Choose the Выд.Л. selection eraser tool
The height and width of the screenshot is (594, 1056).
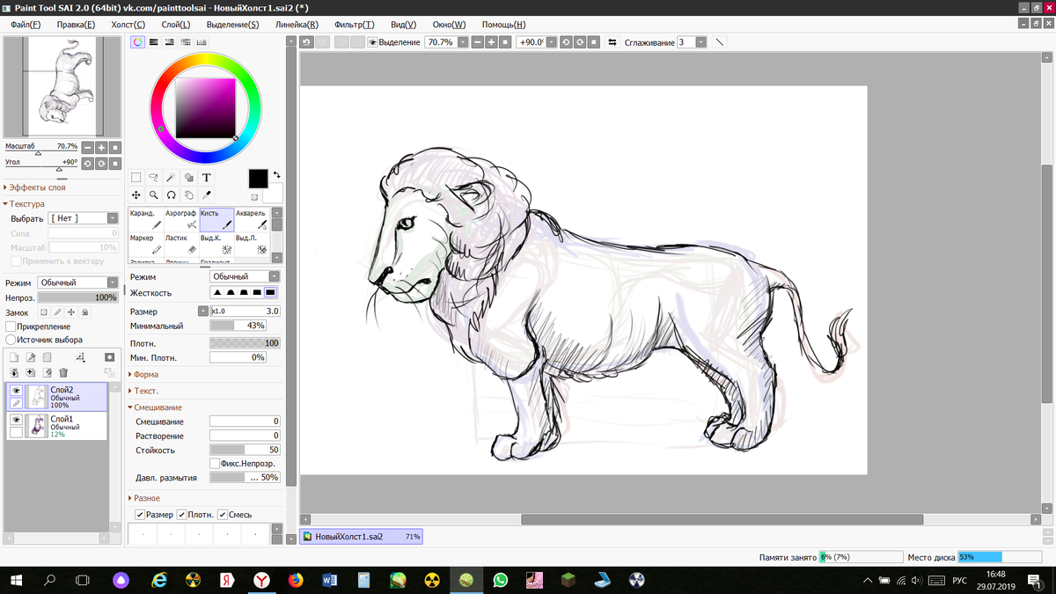[x=252, y=245]
